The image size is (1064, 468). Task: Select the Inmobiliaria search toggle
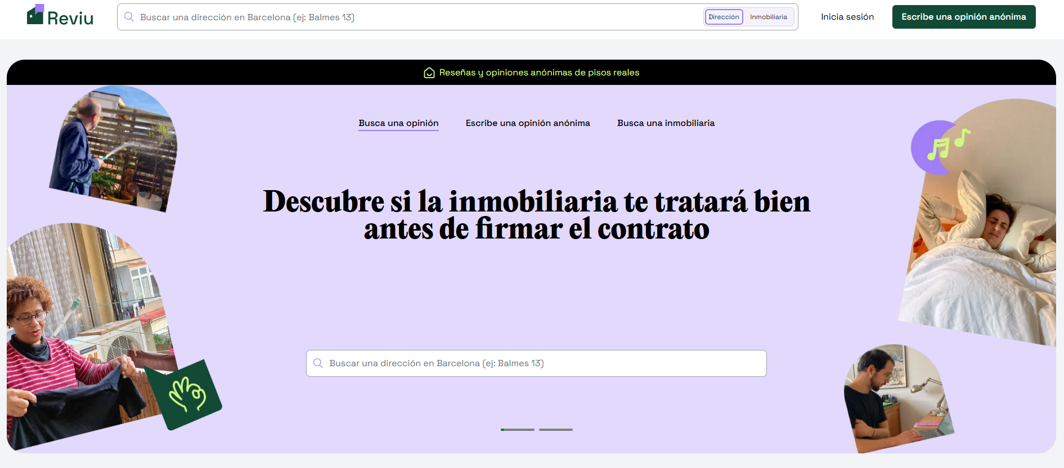[x=769, y=17]
